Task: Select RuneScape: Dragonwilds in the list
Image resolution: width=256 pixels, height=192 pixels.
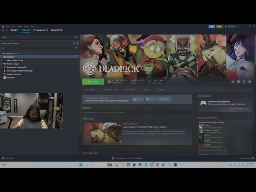Action: tap(40, 67)
